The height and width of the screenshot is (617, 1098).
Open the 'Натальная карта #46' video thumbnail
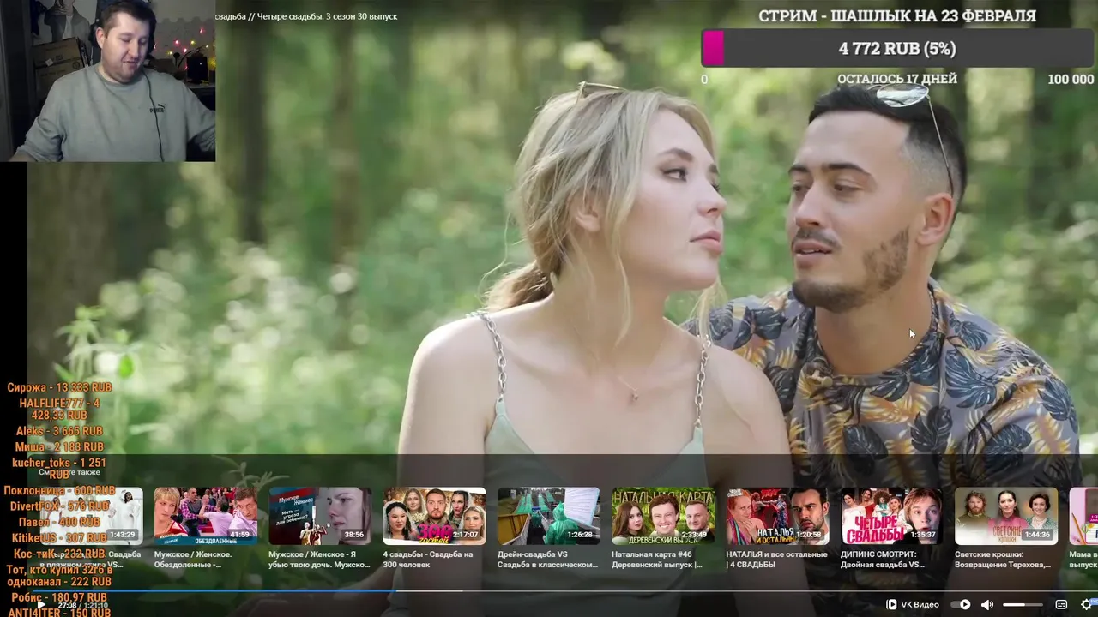pyautogui.click(x=663, y=516)
